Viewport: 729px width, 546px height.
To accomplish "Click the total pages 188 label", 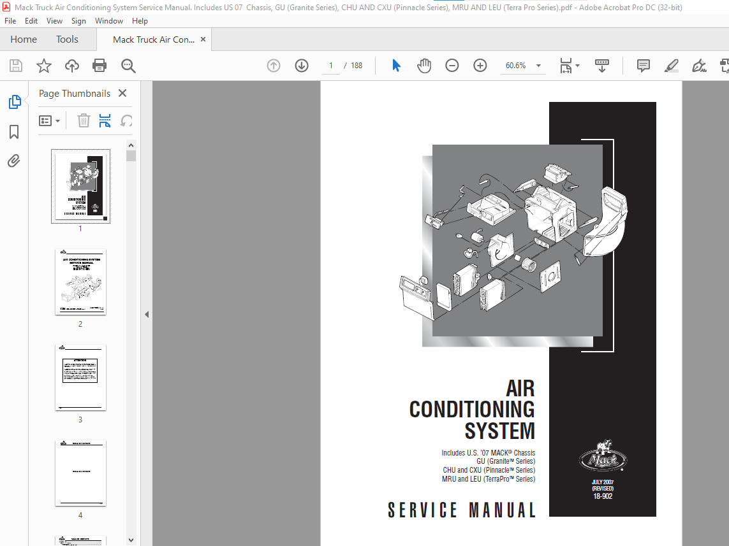I will tap(357, 66).
